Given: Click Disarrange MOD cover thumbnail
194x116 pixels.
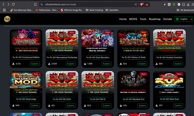Looking at the screenshot, I should point(26,83).
